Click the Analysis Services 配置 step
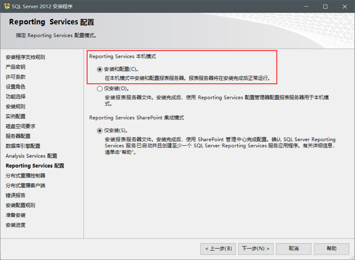355x260 pixels. tap(32, 156)
